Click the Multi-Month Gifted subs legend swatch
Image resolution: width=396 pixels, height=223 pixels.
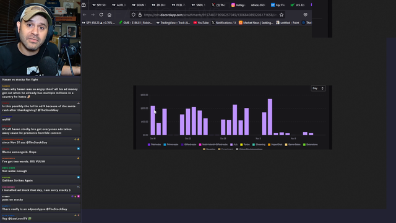click(x=200, y=144)
